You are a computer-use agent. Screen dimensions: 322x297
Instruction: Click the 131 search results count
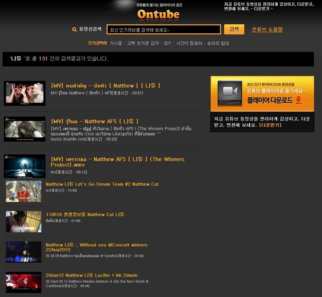pyautogui.click(x=43, y=59)
